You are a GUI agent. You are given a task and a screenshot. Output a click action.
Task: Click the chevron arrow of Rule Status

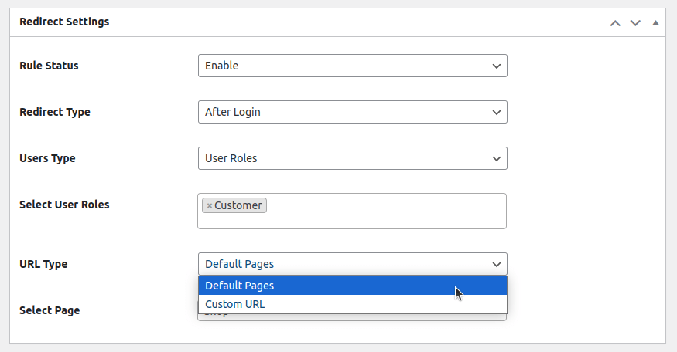click(497, 66)
